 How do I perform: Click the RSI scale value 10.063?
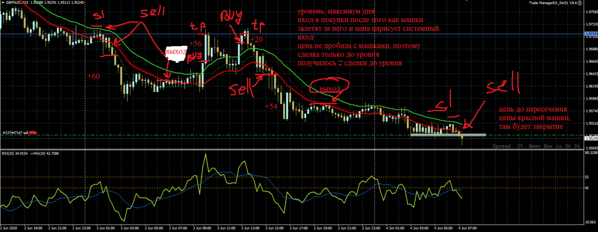(591, 221)
